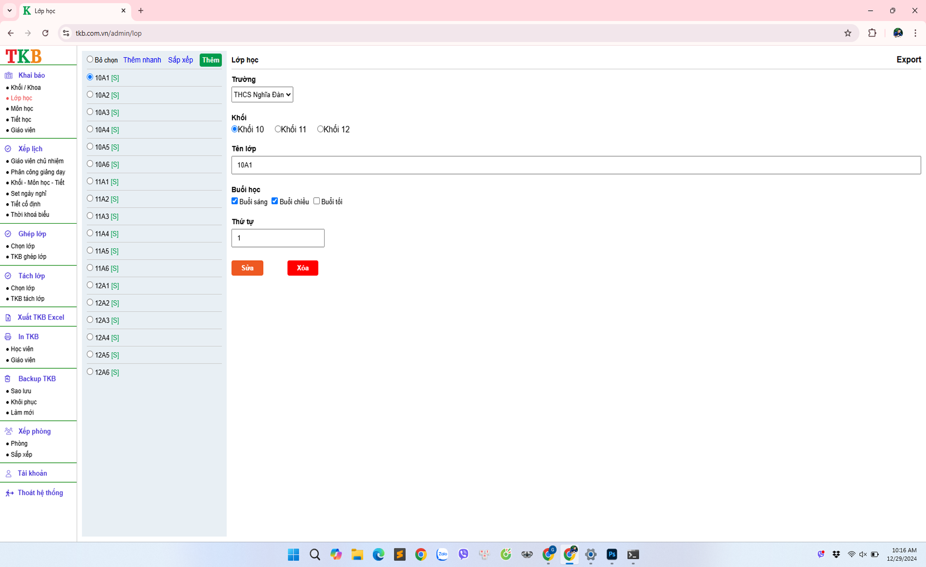The height and width of the screenshot is (567, 926).
Task: Open the Môn học menu item
Action: tap(22, 109)
